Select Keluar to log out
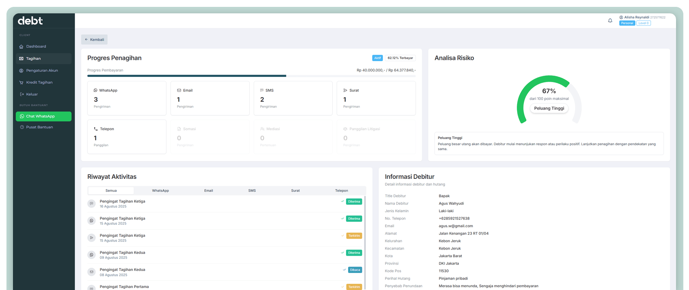Viewport: 689px width, 290px height. pos(32,94)
